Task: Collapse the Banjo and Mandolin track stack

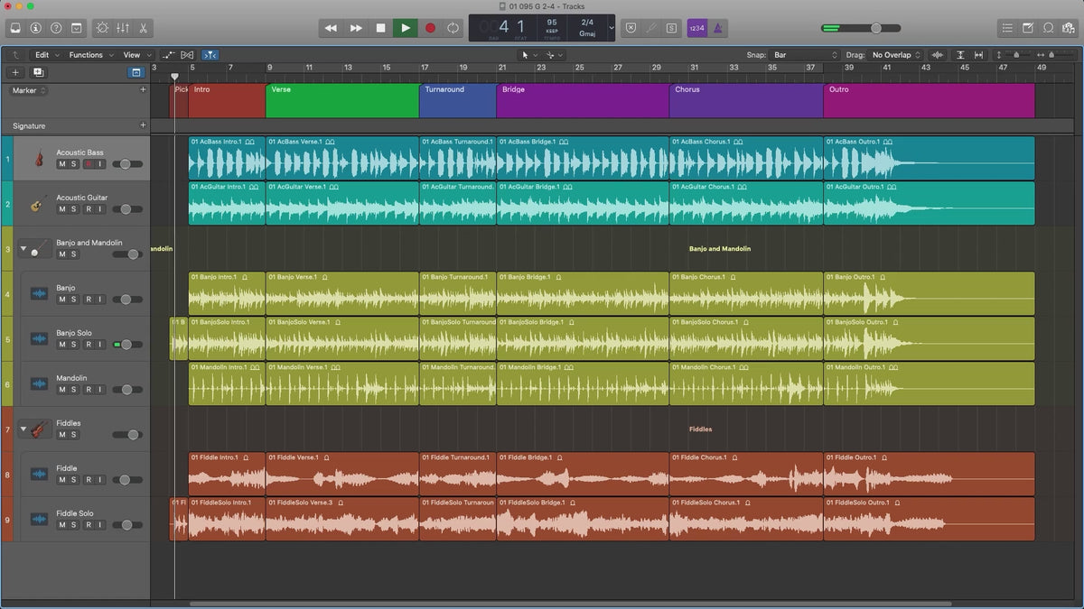Action: point(23,248)
